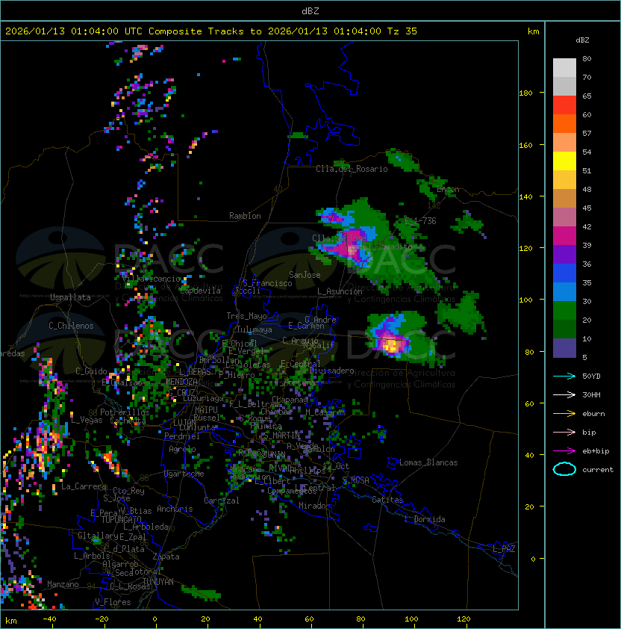Image resolution: width=621 pixels, height=629 pixels.
Task: Click the white 30HM arrow legend icon
Action: tap(564, 394)
